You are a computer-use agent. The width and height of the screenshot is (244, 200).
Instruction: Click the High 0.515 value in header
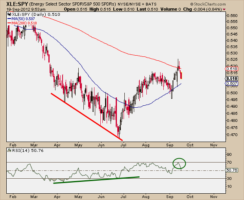pos(100,9)
